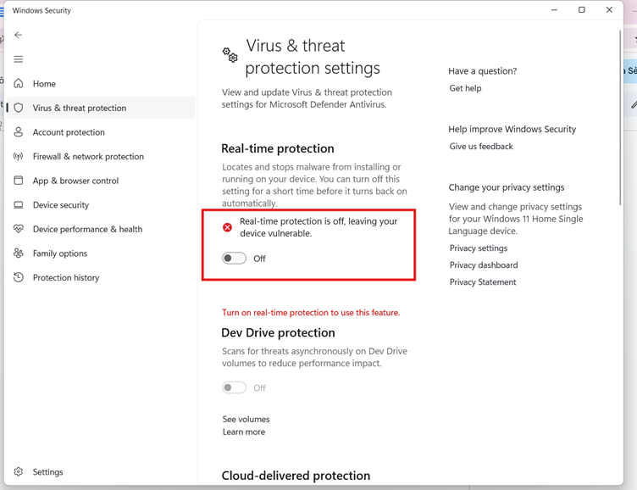This screenshot has height=490, width=637.
Task: Click the App & browser control window icon
Action: (19, 180)
